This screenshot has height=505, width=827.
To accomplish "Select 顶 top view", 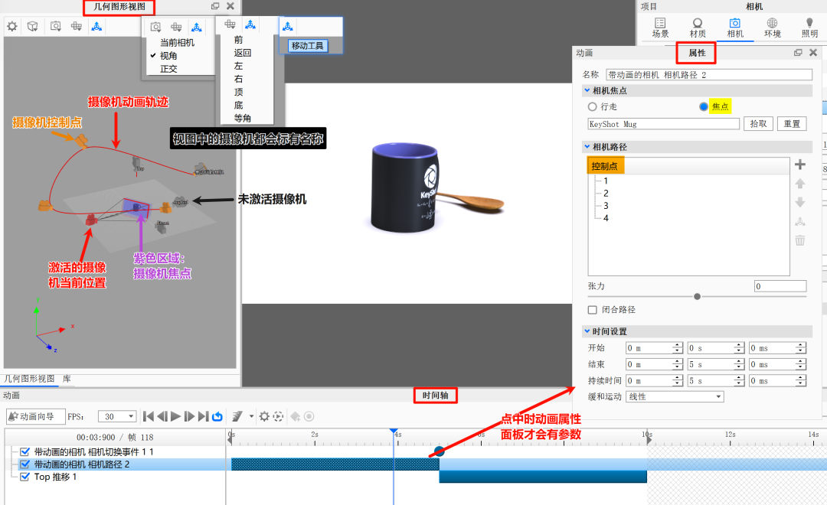I will click(x=238, y=92).
